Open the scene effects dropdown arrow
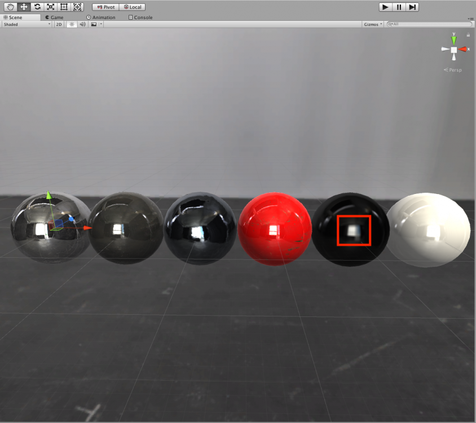 coord(101,24)
